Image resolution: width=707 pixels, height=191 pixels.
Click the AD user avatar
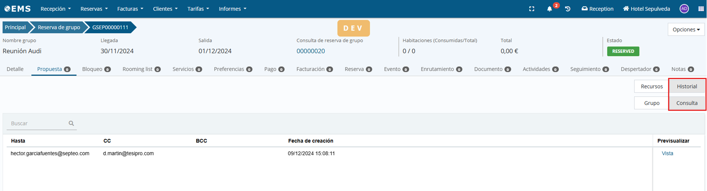click(x=684, y=9)
